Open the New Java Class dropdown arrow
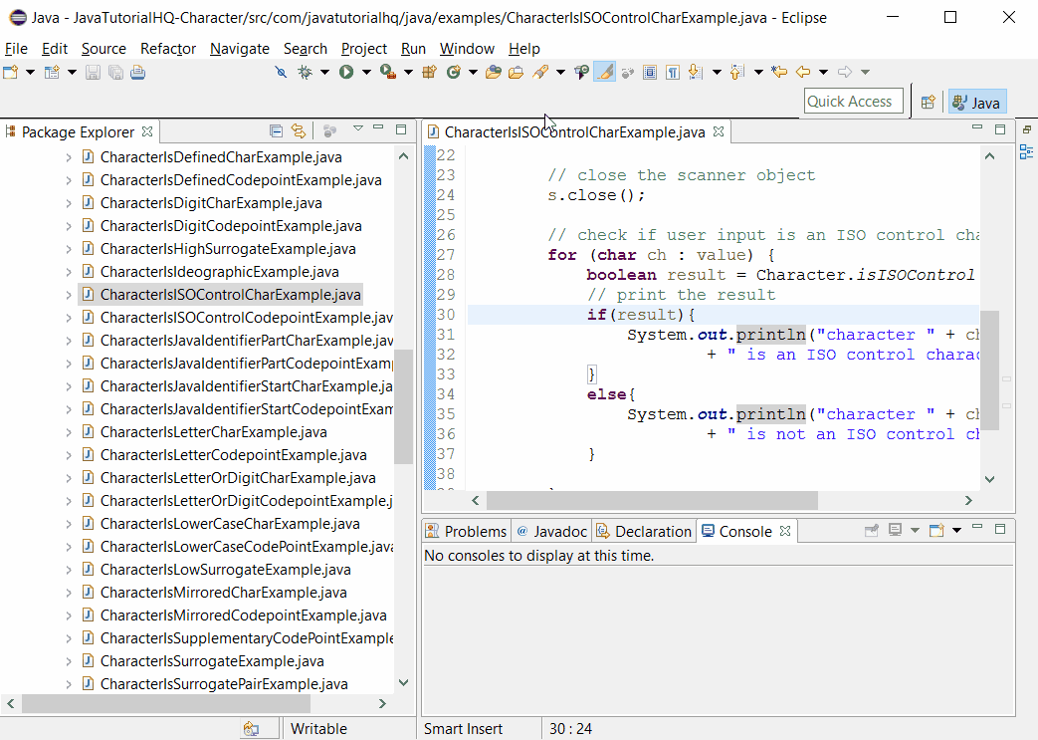1038x740 pixels. (x=473, y=73)
